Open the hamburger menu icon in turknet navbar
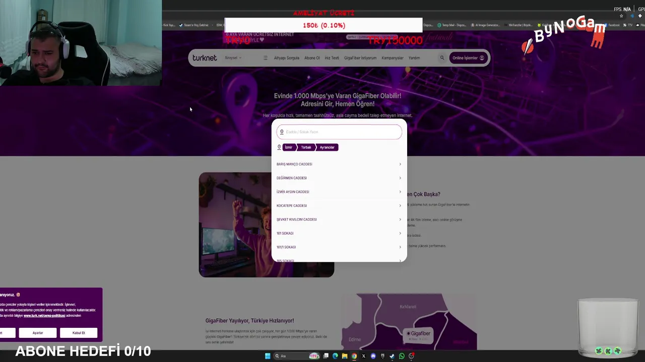This screenshot has height=362, width=645. click(266, 58)
